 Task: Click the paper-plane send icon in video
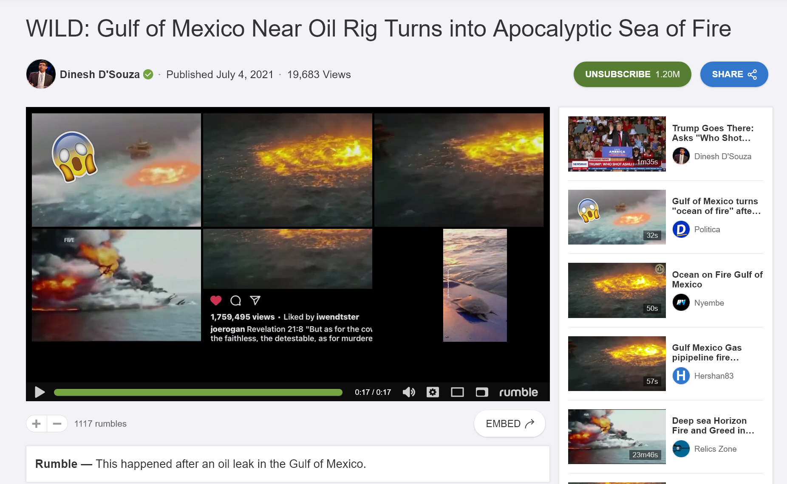255,300
